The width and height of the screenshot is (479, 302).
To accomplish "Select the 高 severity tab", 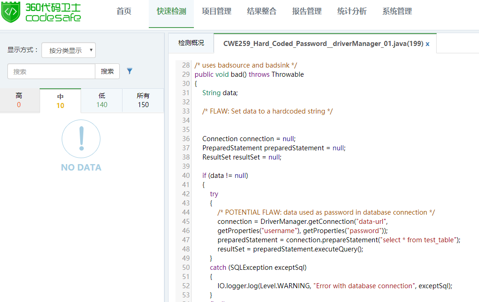I will (x=19, y=100).
